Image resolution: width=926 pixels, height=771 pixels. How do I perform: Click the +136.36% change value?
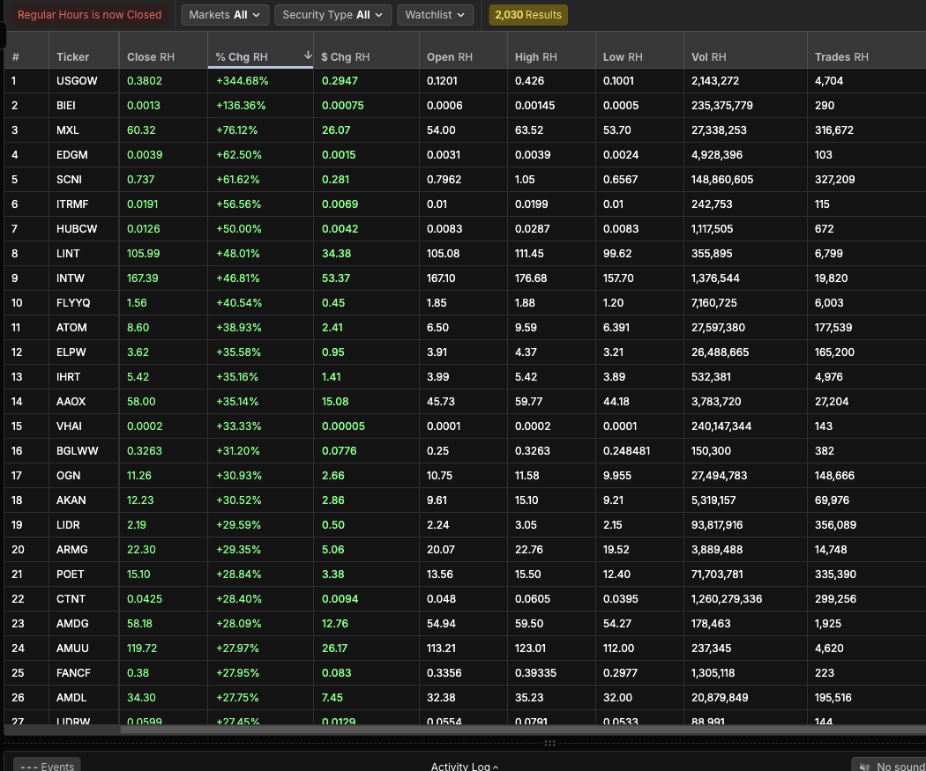click(x=241, y=106)
